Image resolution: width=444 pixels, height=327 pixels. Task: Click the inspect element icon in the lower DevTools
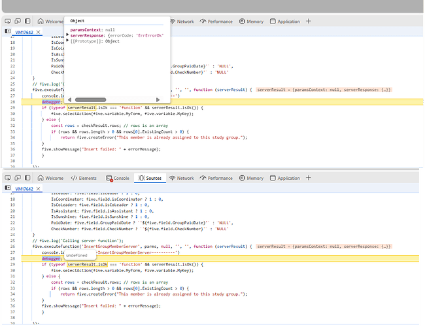(x=9, y=178)
